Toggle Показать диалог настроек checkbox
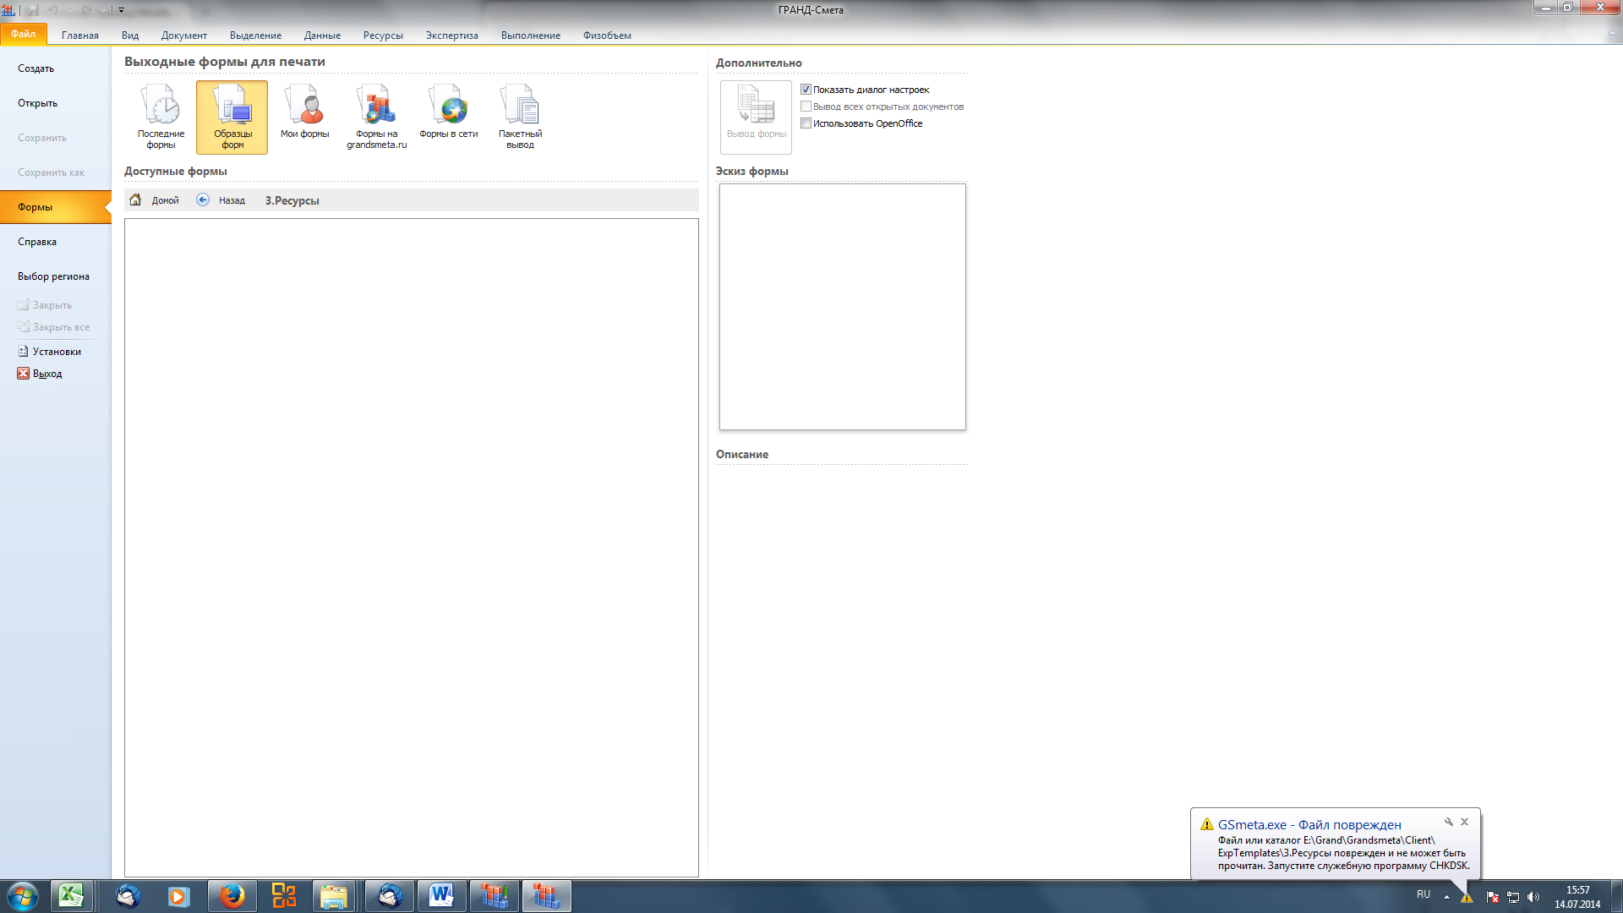 806,90
